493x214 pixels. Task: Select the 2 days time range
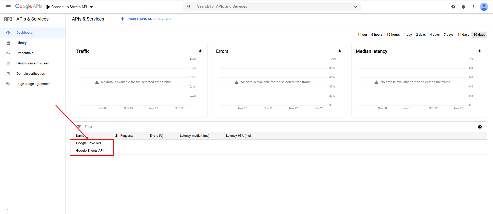point(421,35)
